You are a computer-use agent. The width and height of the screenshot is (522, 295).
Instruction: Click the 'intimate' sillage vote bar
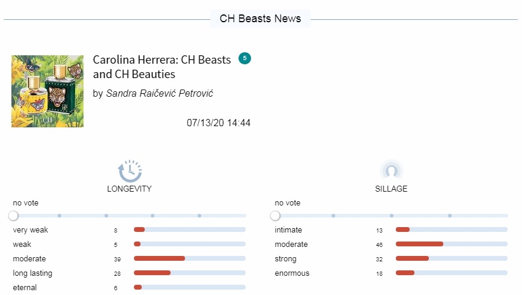click(x=452, y=230)
